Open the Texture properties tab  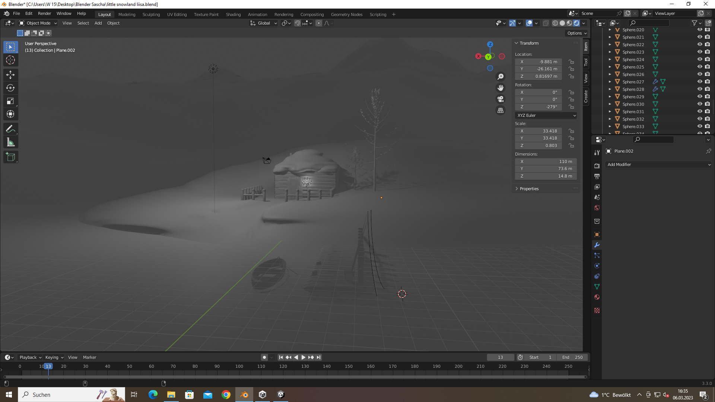pyautogui.click(x=597, y=310)
